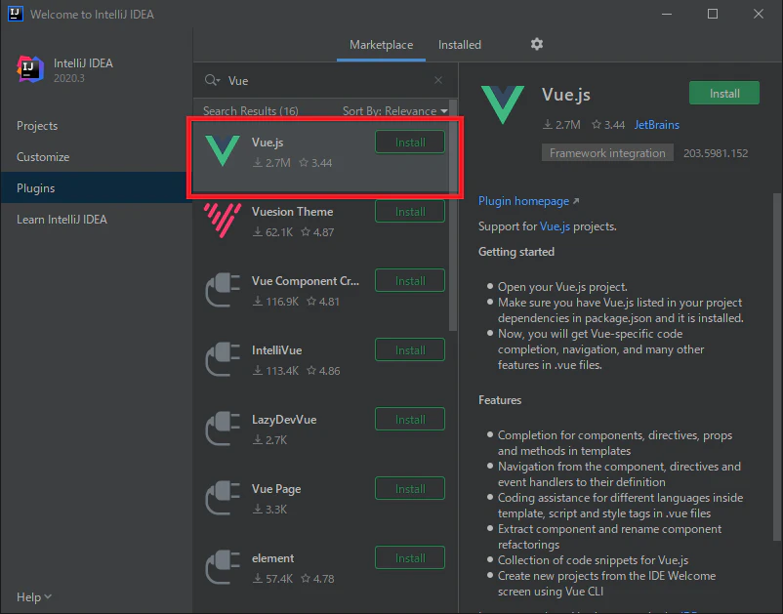Click the 3.44 star rating in details

pyautogui.click(x=608, y=125)
